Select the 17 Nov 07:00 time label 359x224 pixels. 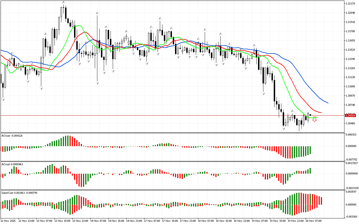click(152, 221)
